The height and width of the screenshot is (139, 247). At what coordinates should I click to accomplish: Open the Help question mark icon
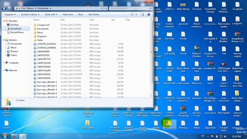tap(149, 15)
